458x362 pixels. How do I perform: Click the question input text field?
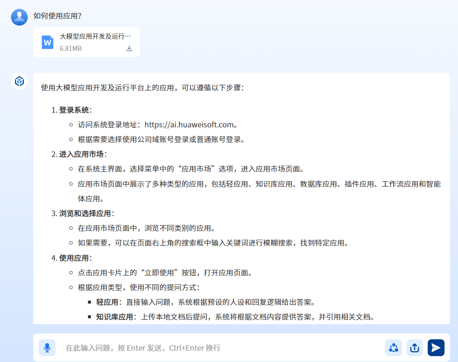(219, 348)
